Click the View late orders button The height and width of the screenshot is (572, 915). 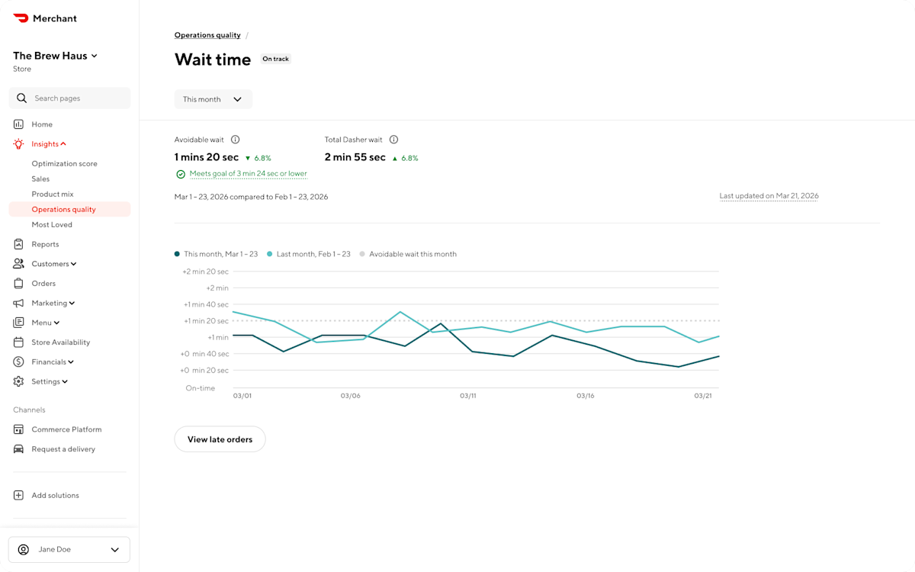tap(220, 439)
